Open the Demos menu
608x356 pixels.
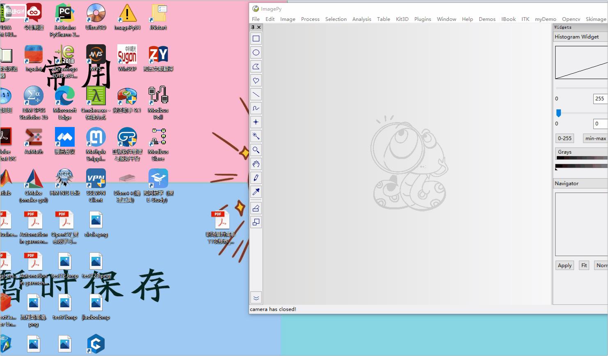click(487, 19)
